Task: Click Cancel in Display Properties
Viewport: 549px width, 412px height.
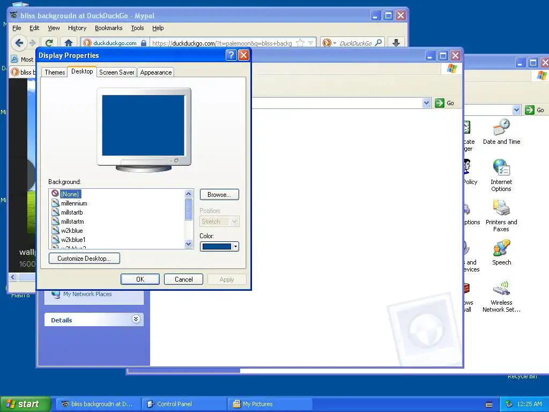Action: 183,279
